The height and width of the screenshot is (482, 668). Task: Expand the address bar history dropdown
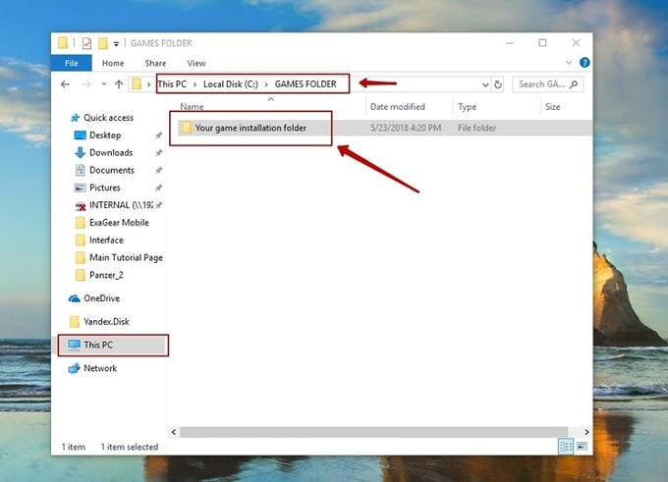[x=485, y=84]
